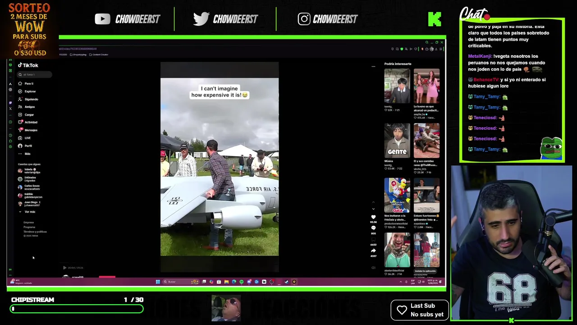
Task: Open followed account Valeria
Action: 29,171
